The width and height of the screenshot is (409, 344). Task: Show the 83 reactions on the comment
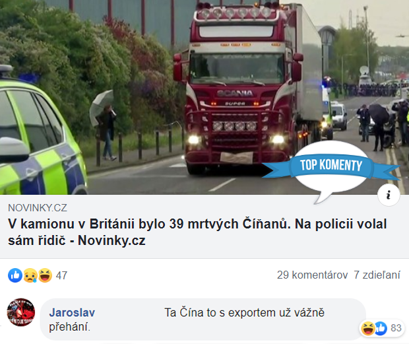[x=396, y=328]
